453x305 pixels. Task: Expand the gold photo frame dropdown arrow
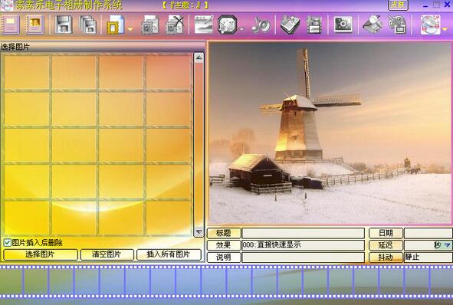coord(130,29)
